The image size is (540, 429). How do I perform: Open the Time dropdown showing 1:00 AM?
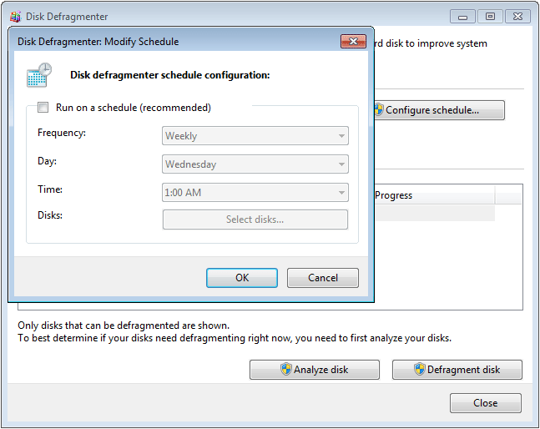coord(255,192)
